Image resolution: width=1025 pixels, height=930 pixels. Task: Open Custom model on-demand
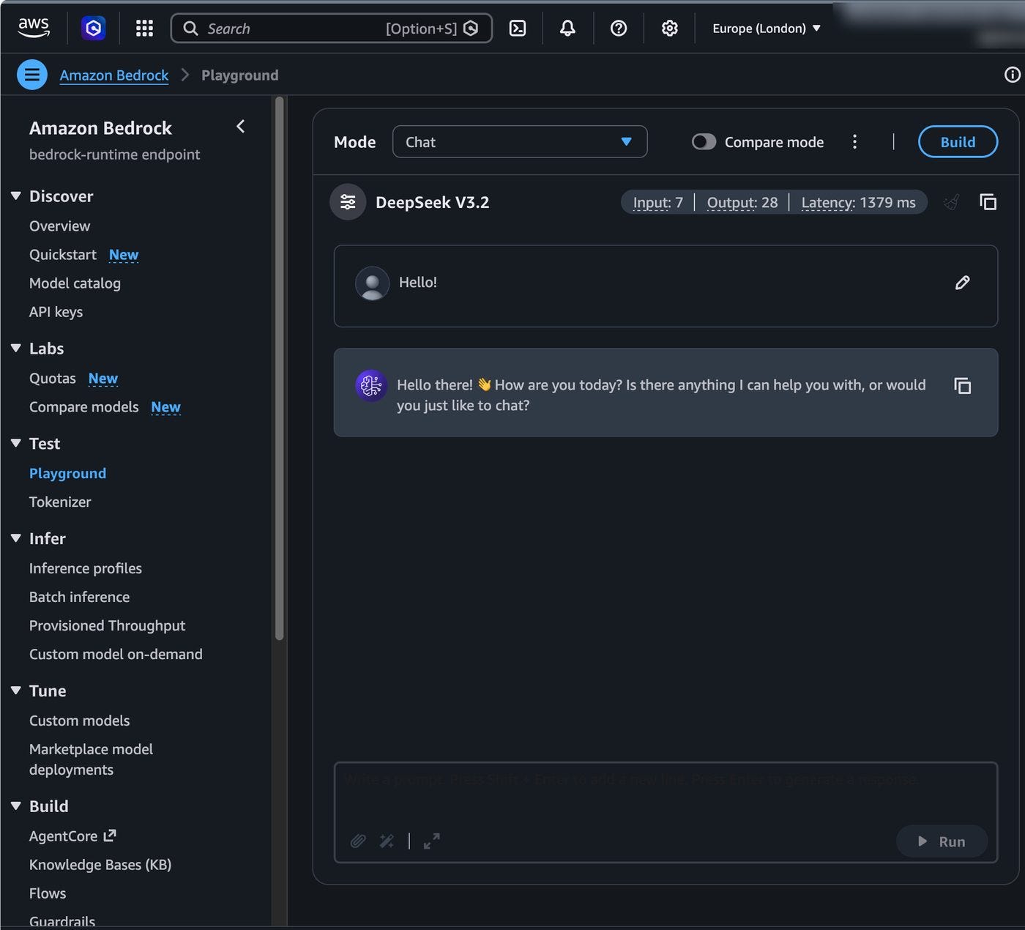pyautogui.click(x=116, y=655)
